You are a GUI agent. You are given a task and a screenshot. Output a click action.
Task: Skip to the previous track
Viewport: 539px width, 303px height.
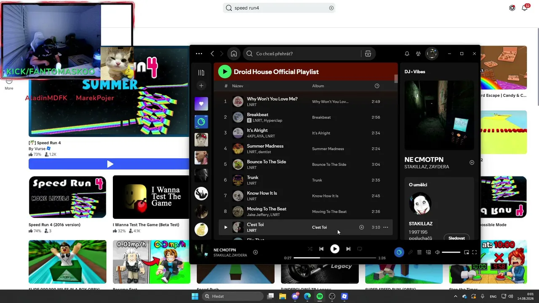pos(321,249)
